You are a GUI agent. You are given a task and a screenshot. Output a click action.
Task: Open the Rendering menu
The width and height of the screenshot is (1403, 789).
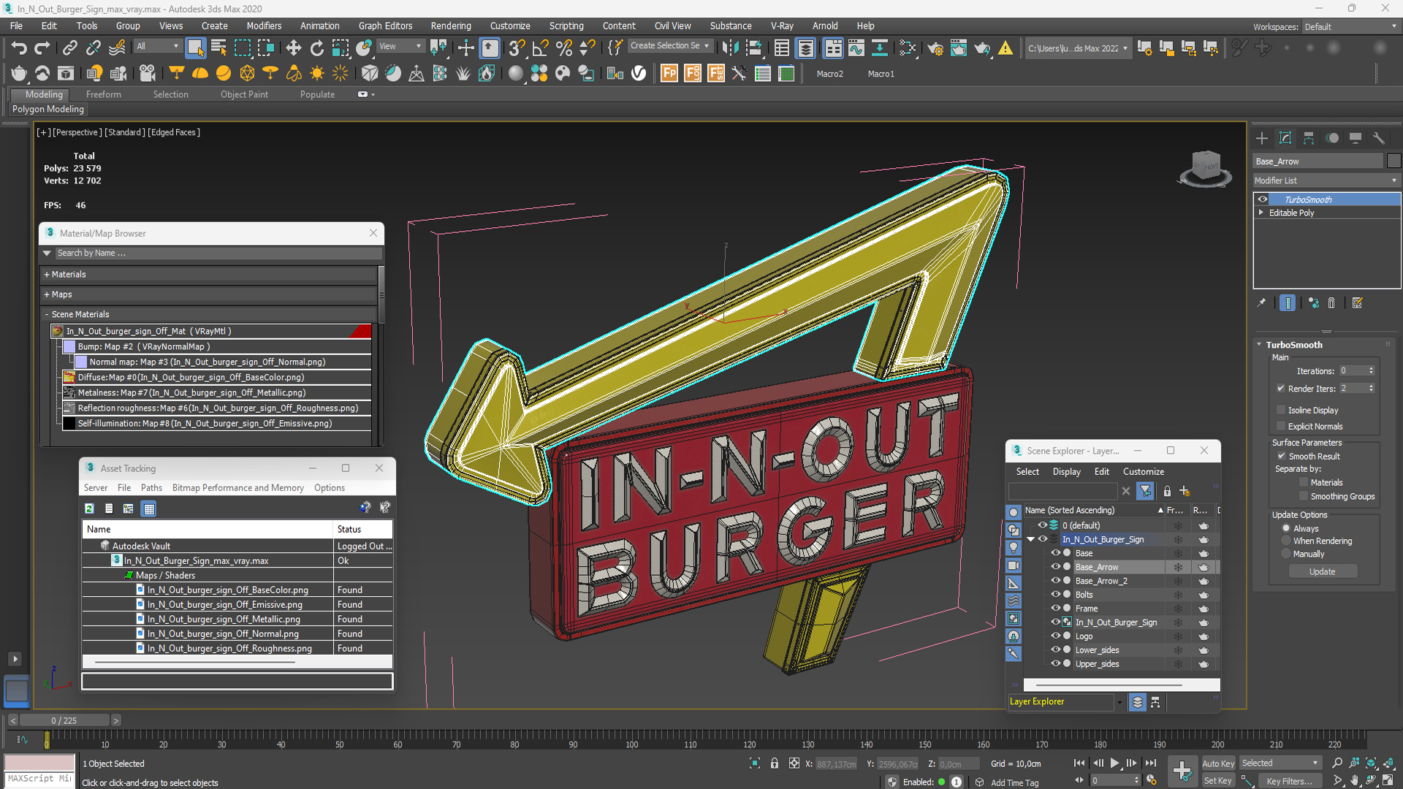451,26
